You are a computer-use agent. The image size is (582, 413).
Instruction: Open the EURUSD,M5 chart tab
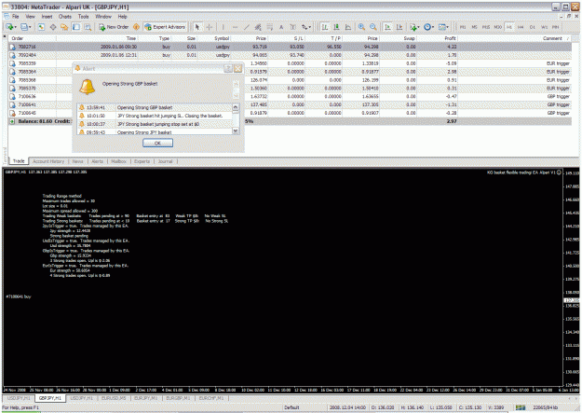(114, 398)
